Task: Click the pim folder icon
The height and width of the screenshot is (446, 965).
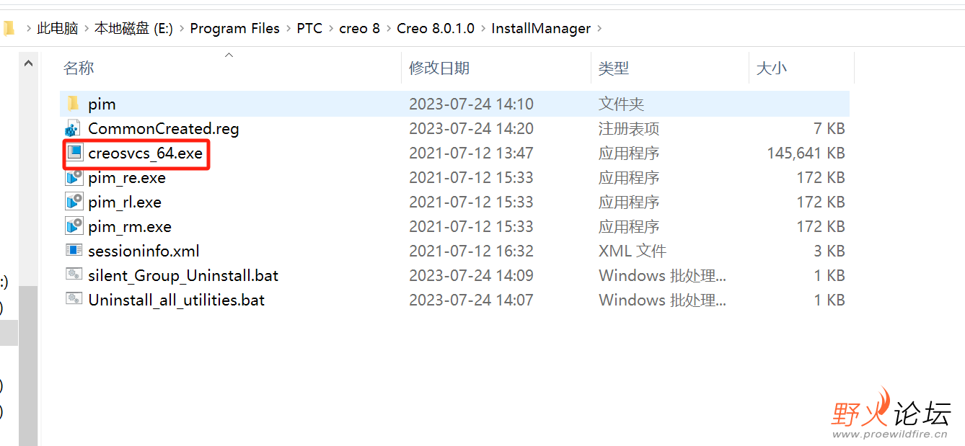Action: tap(73, 104)
